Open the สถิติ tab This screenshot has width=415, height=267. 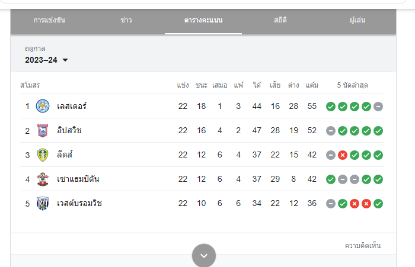[x=280, y=20]
